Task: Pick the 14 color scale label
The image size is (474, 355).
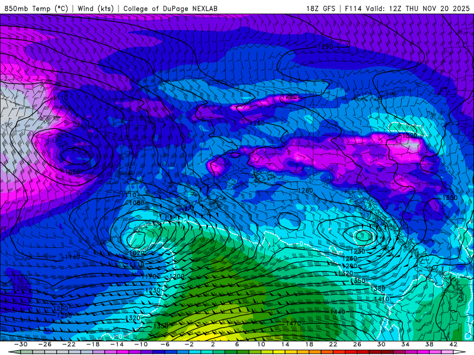Action: (x=285, y=344)
